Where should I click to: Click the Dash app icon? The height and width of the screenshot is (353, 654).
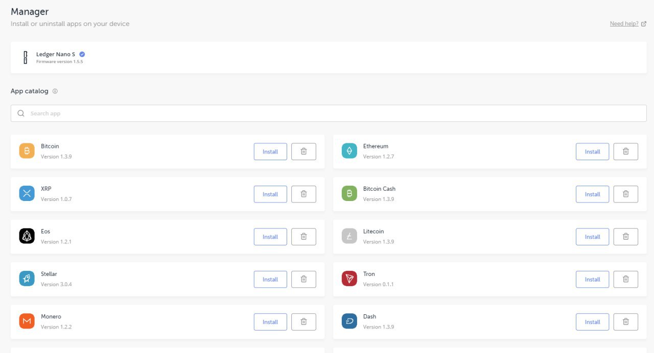tap(349, 321)
